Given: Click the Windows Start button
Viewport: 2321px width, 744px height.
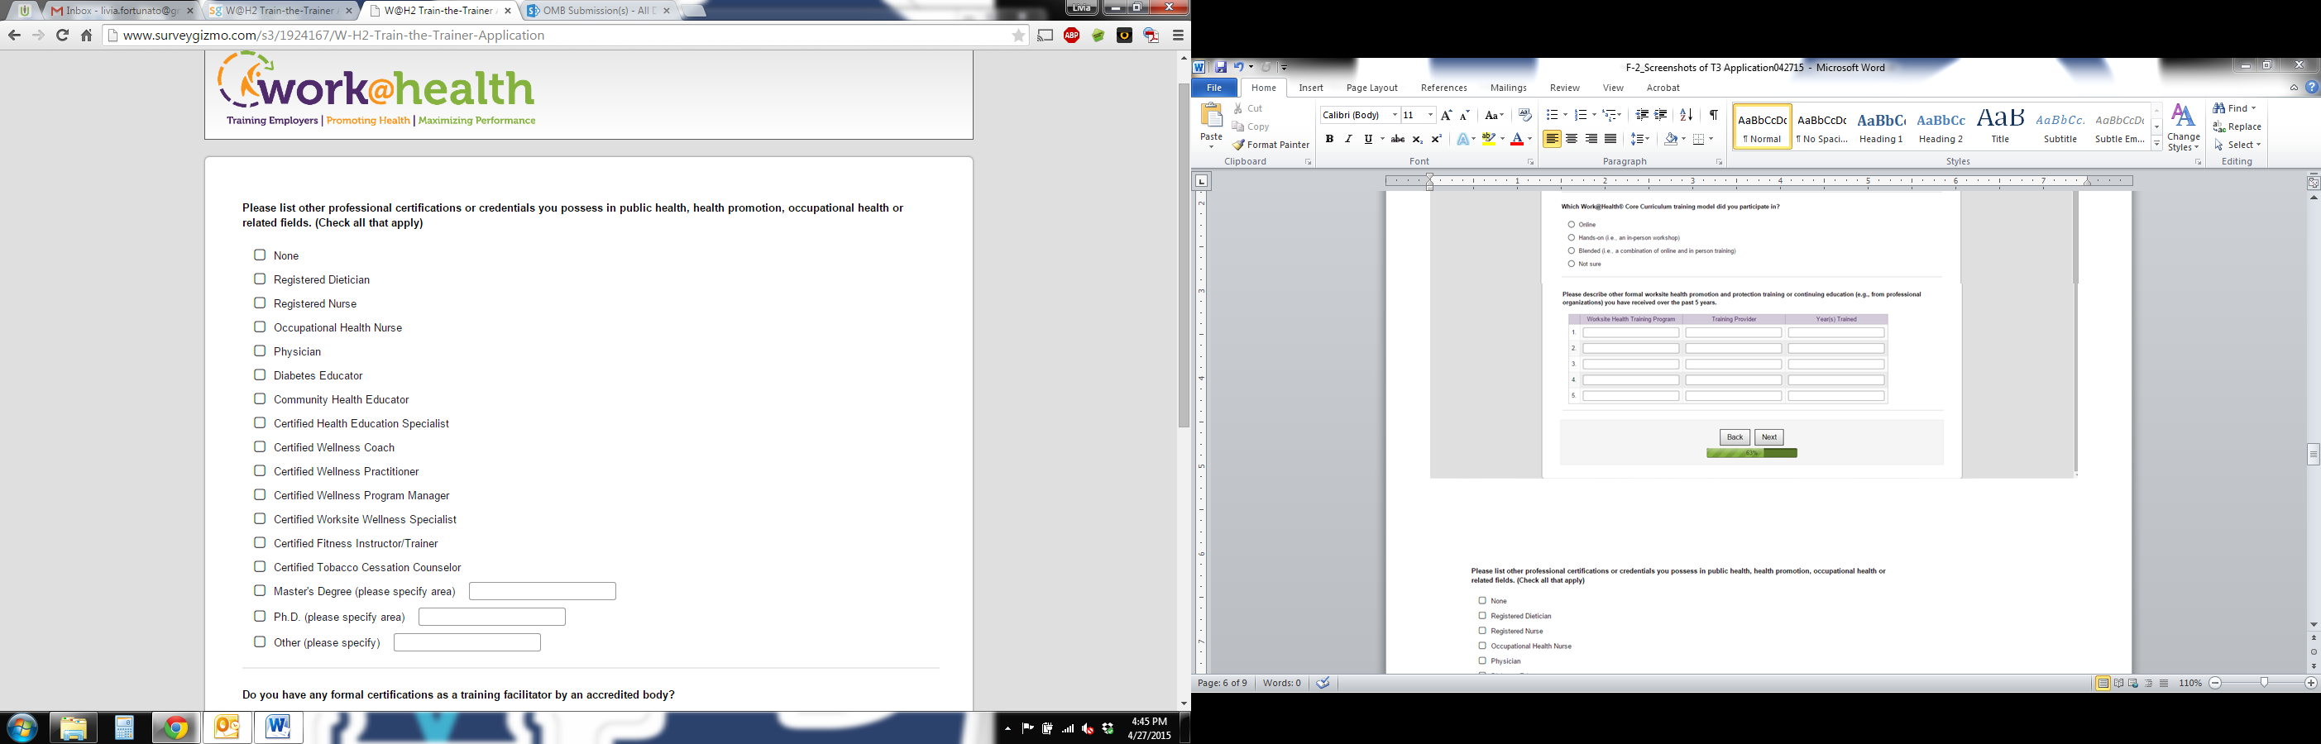Looking at the screenshot, I should coord(22,727).
